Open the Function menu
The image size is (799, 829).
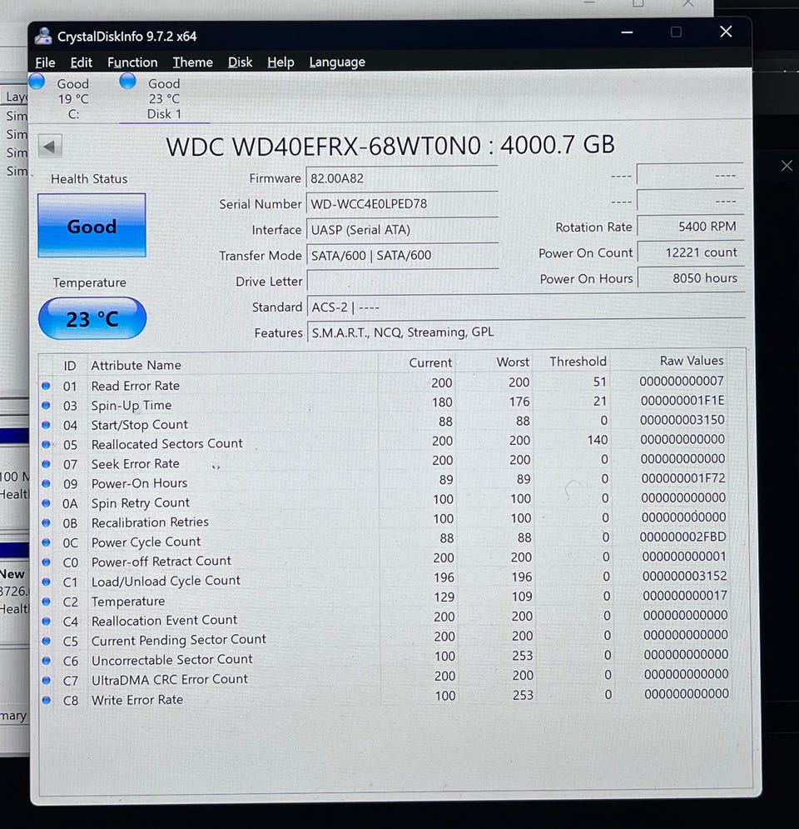(x=132, y=62)
